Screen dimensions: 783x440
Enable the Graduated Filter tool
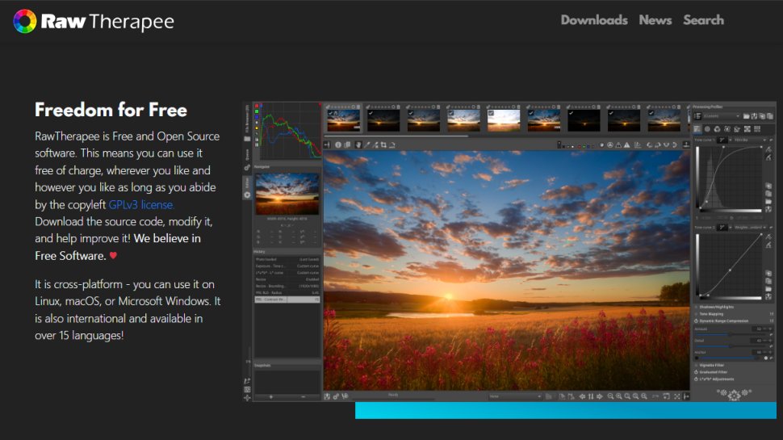[x=696, y=372]
